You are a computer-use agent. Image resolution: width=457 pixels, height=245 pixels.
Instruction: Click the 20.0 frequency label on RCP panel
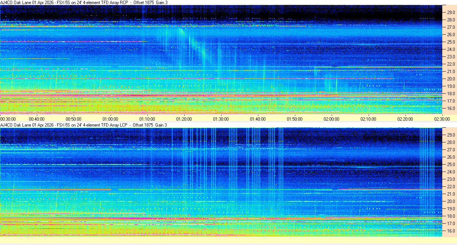[451, 79]
